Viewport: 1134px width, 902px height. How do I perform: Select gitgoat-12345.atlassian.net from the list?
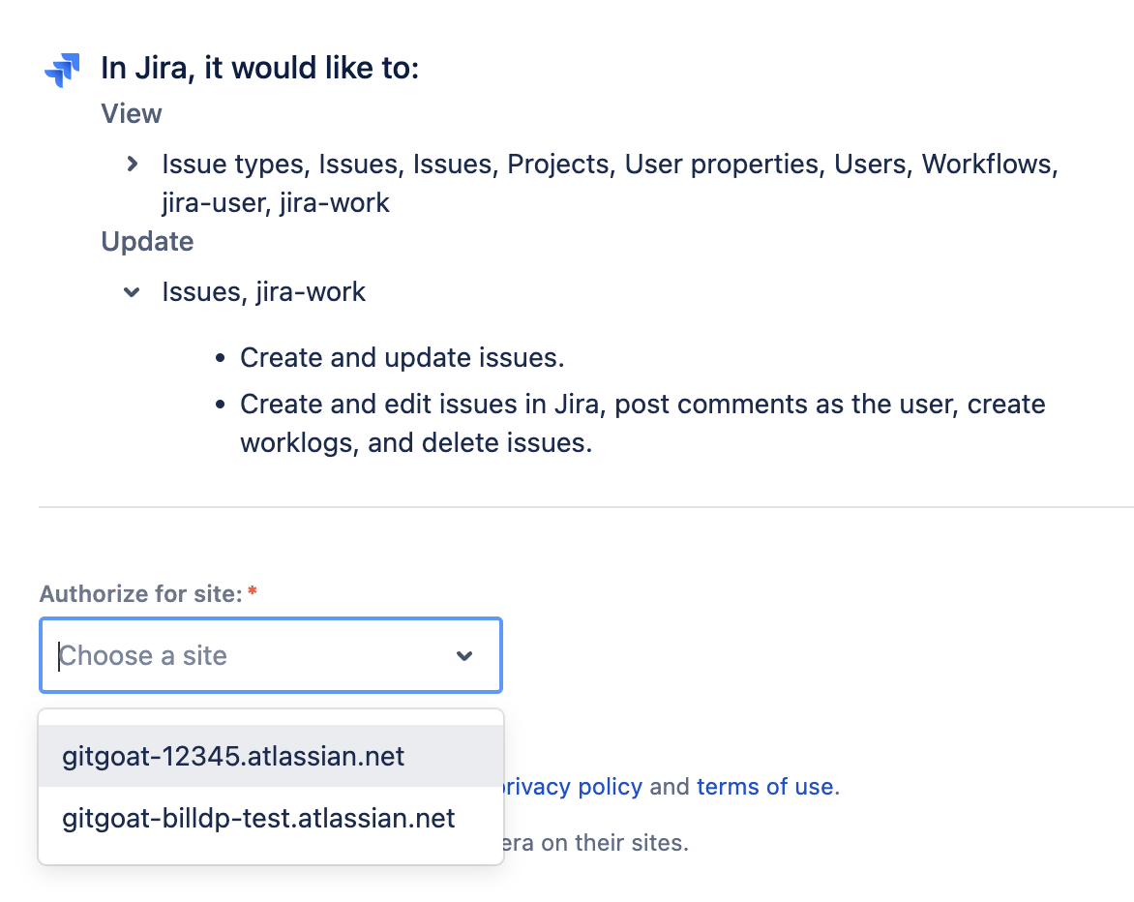233,756
